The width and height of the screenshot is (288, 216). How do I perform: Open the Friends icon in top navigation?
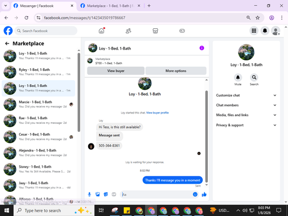click(x=128, y=31)
